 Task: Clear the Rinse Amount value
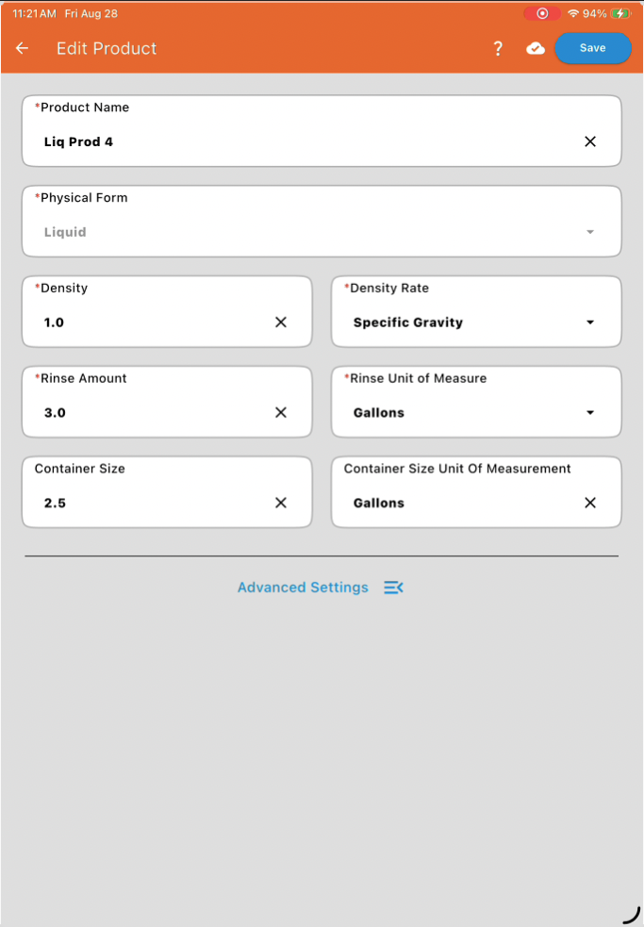tap(281, 413)
